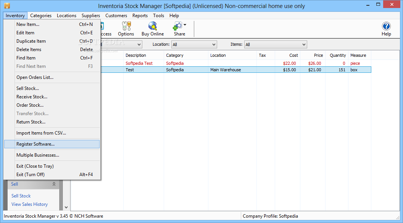The image size is (403, 223).
Task: Open Multiple Businesses... menu entry
Action: (x=52, y=155)
